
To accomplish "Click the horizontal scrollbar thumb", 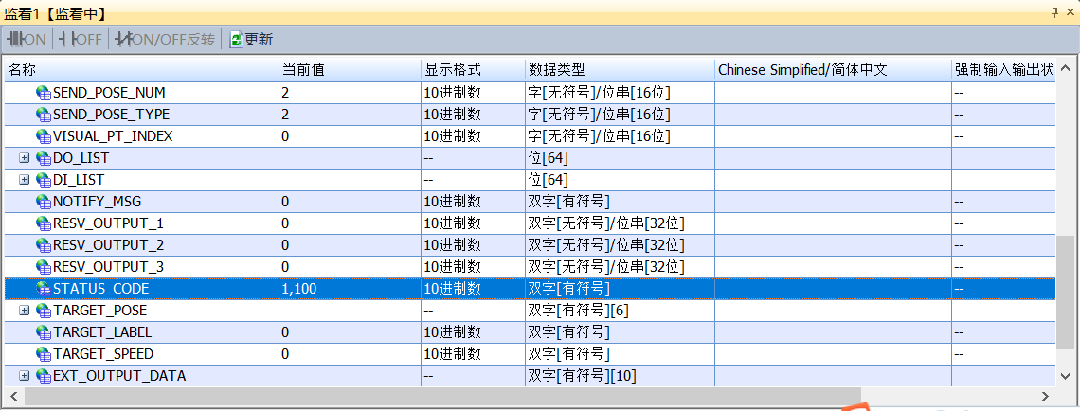I will click(442, 396).
